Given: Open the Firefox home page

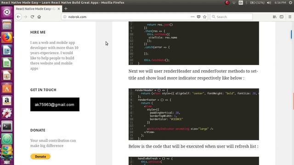Looking at the screenshot, I should click(x=39, y=17).
